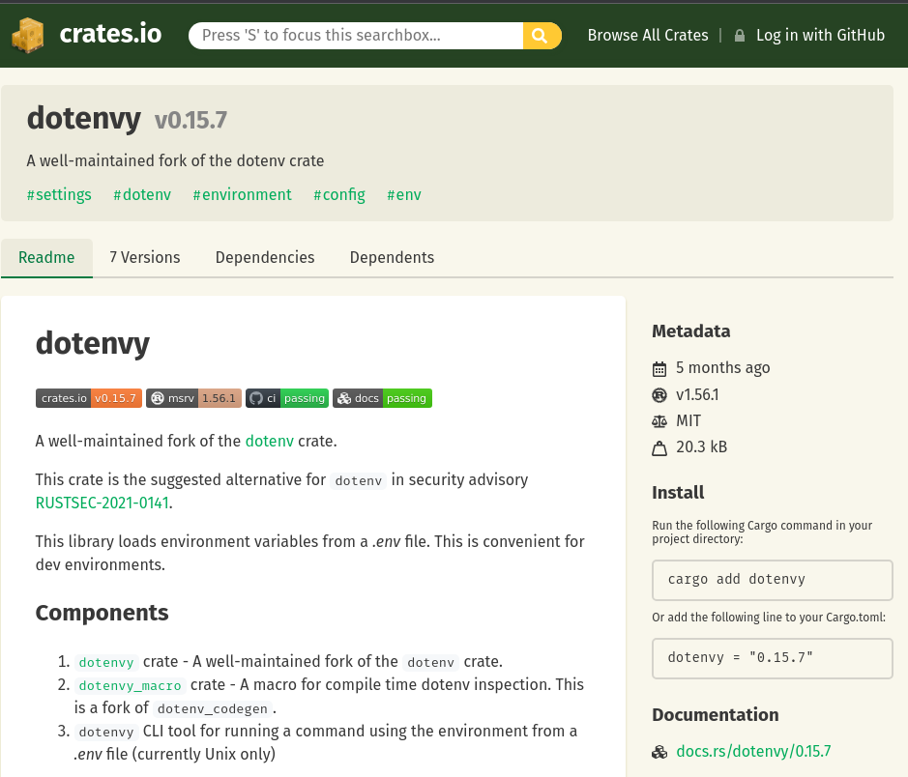Open the dotenv crate link in description
The height and width of the screenshot is (777, 908).
click(x=269, y=441)
